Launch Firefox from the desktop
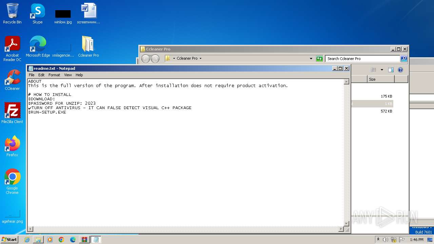 pos(12,146)
